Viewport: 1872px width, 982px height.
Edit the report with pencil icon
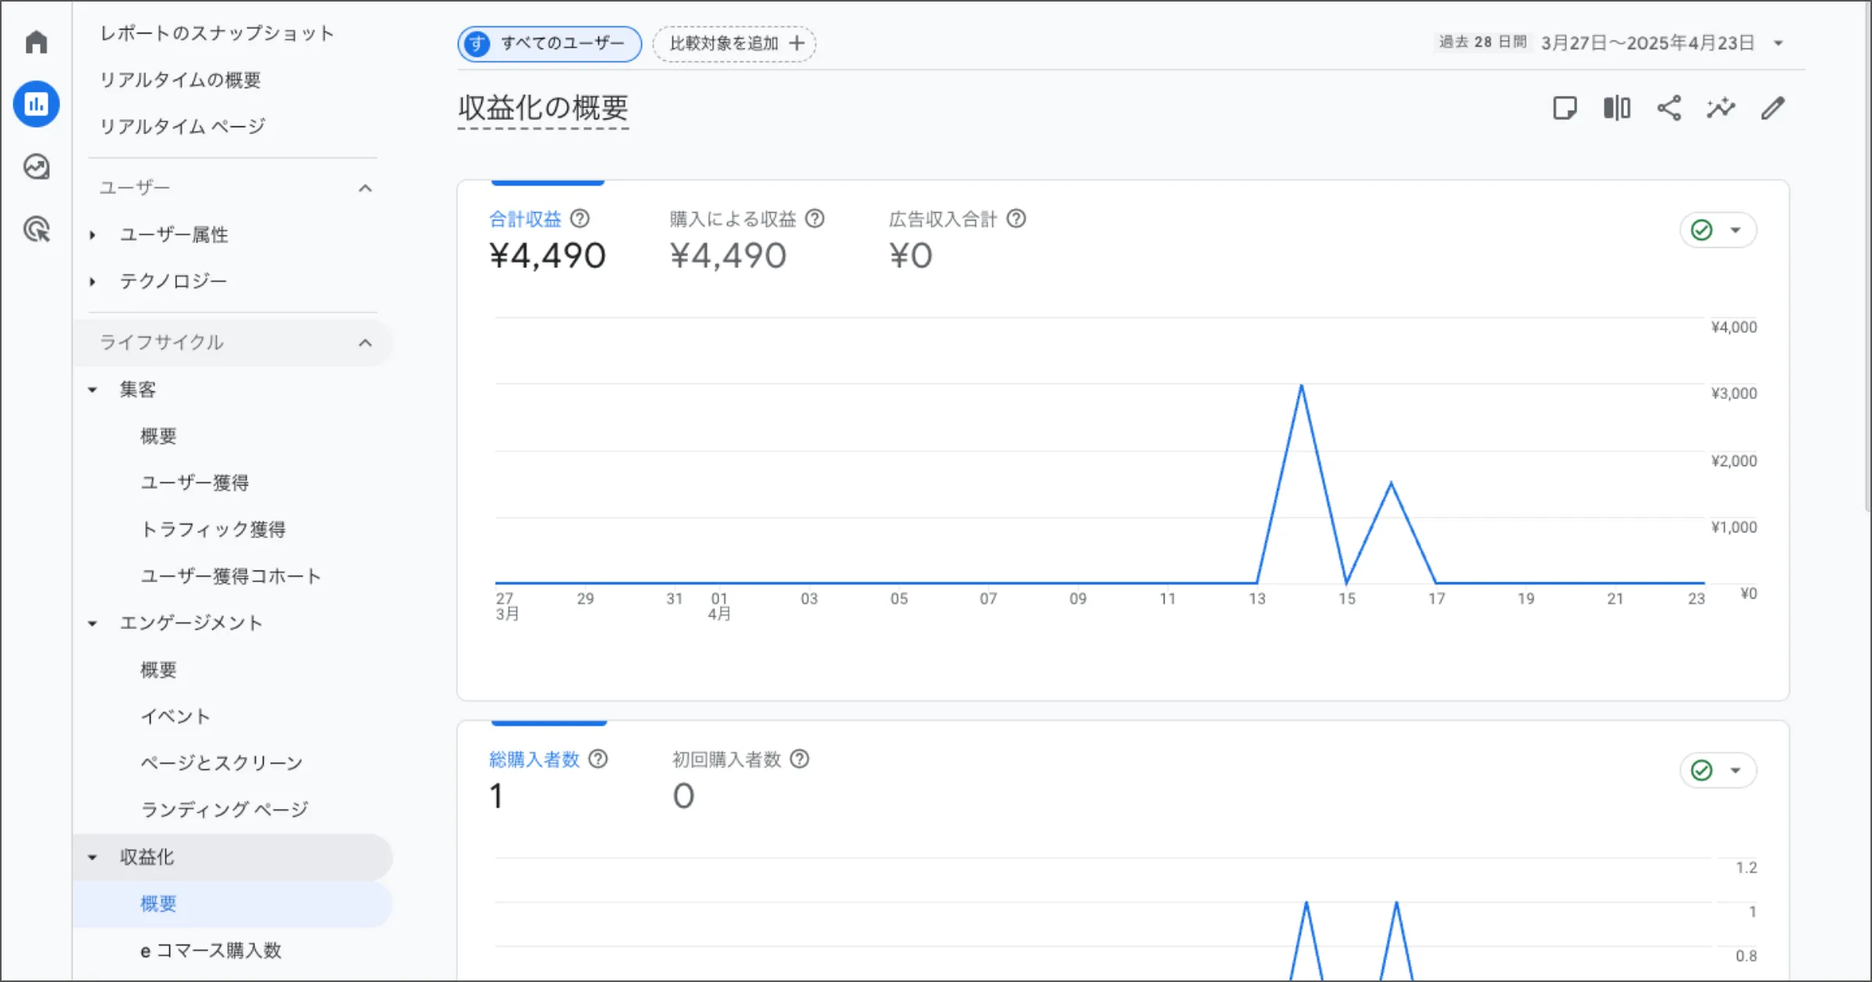tap(1773, 108)
